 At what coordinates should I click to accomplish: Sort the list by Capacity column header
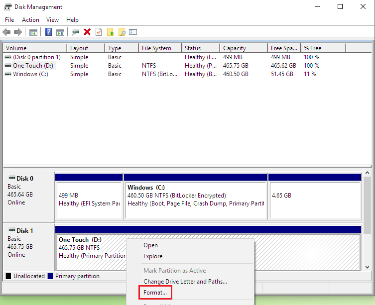click(235, 48)
